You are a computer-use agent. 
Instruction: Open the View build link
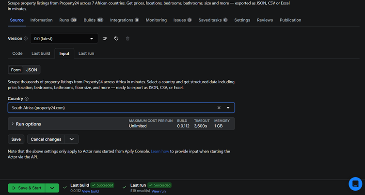[90, 191]
